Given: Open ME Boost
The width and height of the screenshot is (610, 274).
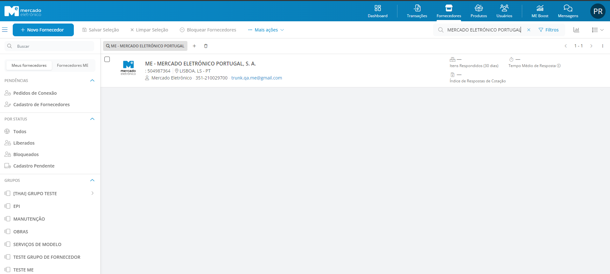Looking at the screenshot, I should 540,11.
